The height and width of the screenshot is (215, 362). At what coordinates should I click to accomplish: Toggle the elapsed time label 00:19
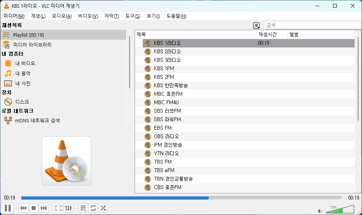click(9, 198)
